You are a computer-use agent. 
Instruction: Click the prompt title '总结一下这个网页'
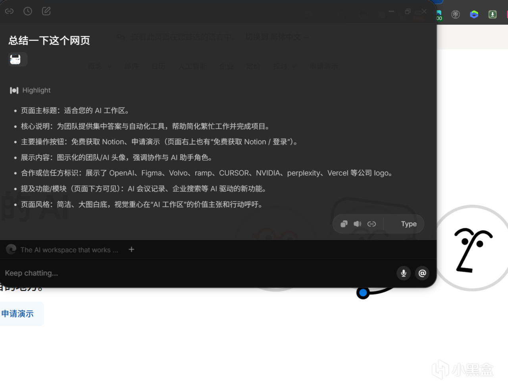49,40
